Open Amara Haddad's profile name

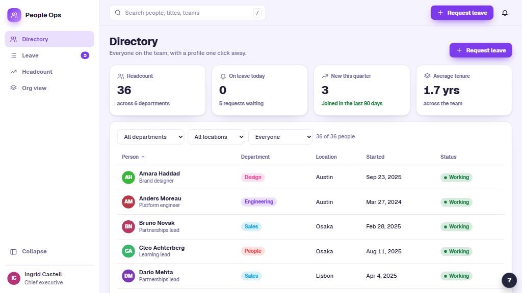[x=160, y=173]
